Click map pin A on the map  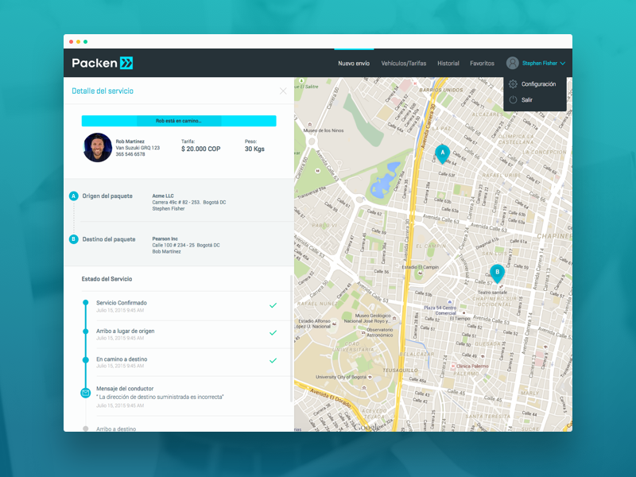click(443, 154)
